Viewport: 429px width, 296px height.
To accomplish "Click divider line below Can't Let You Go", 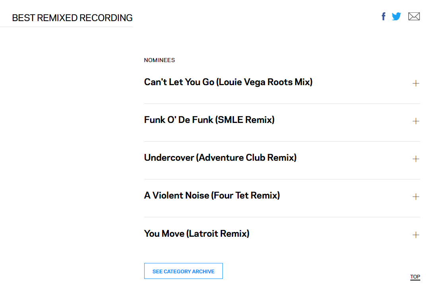I will [282, 103].
